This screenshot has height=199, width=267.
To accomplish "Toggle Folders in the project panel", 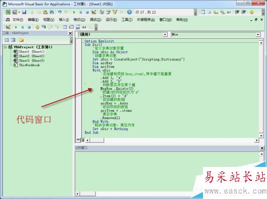I will (x=21, y=40).
